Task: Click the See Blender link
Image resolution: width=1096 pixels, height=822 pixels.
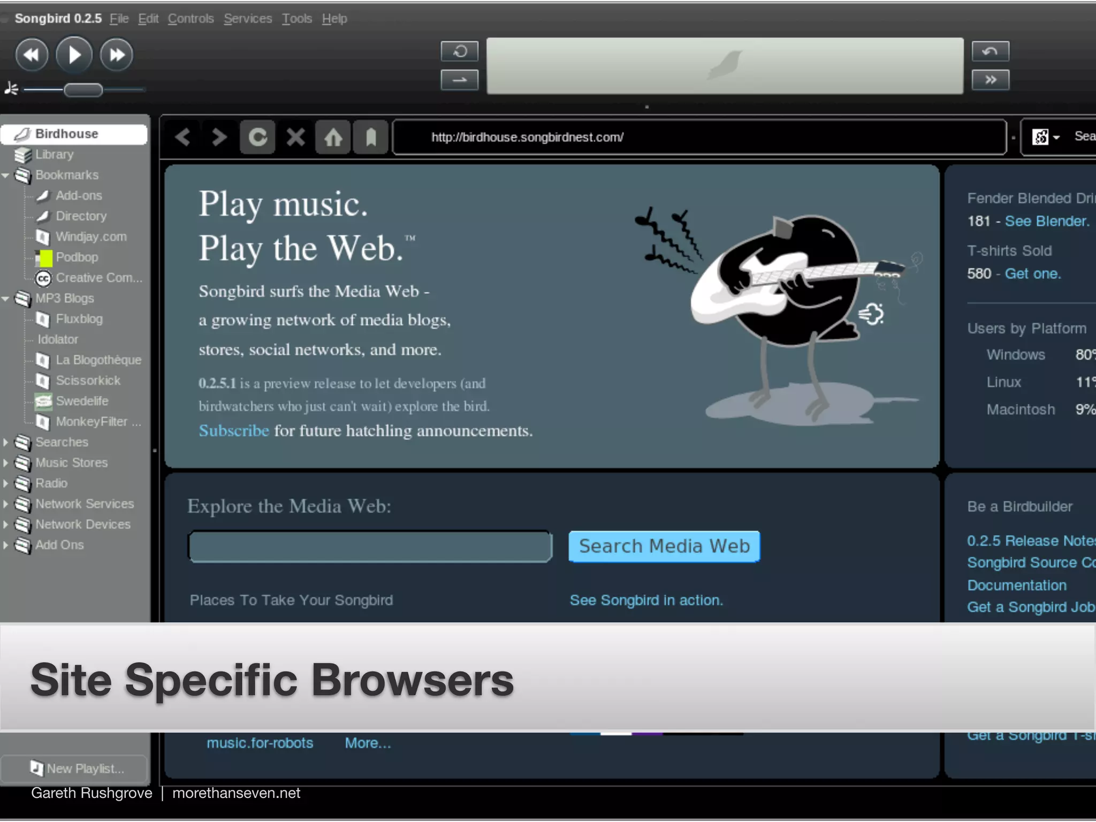Action: 1047,222
